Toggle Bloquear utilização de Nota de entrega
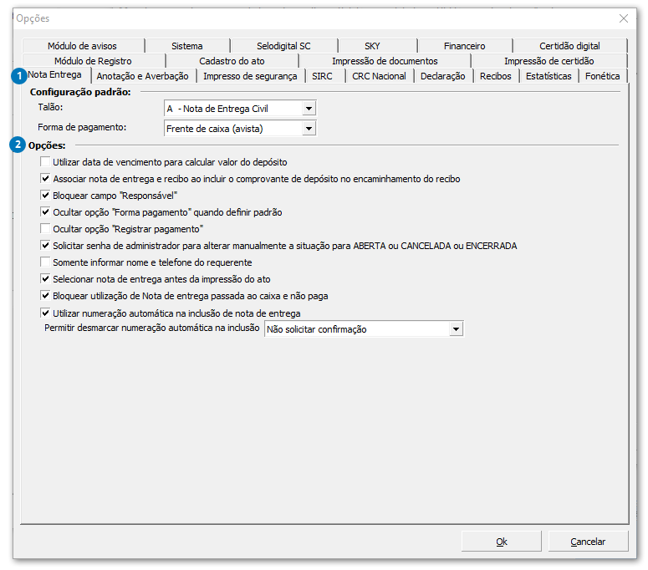 coord(45,295)
